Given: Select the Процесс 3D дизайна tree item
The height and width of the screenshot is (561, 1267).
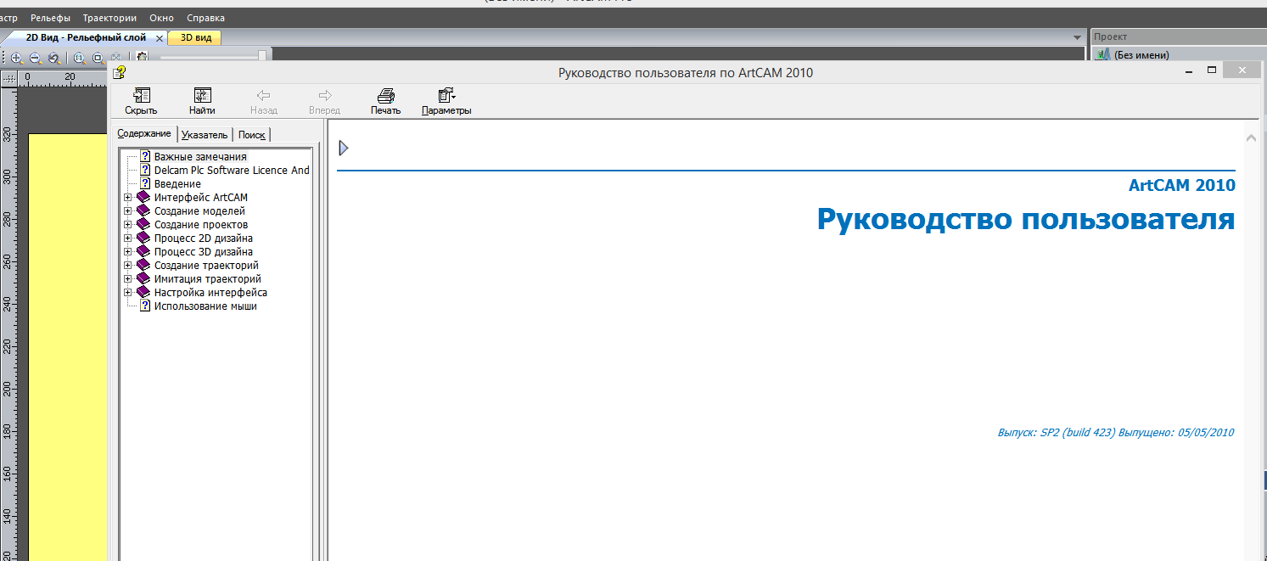Looking at the screenshot, I should (204, 251).
